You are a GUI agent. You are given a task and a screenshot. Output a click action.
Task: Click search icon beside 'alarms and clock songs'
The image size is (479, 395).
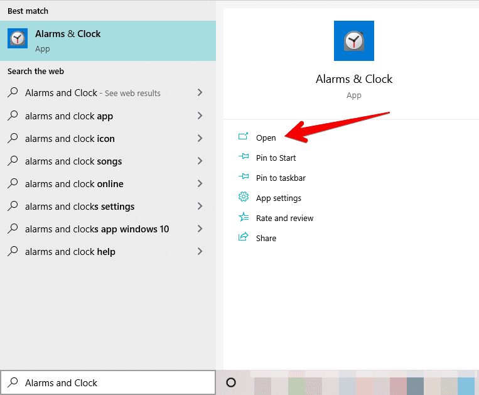tap(13, 161)
